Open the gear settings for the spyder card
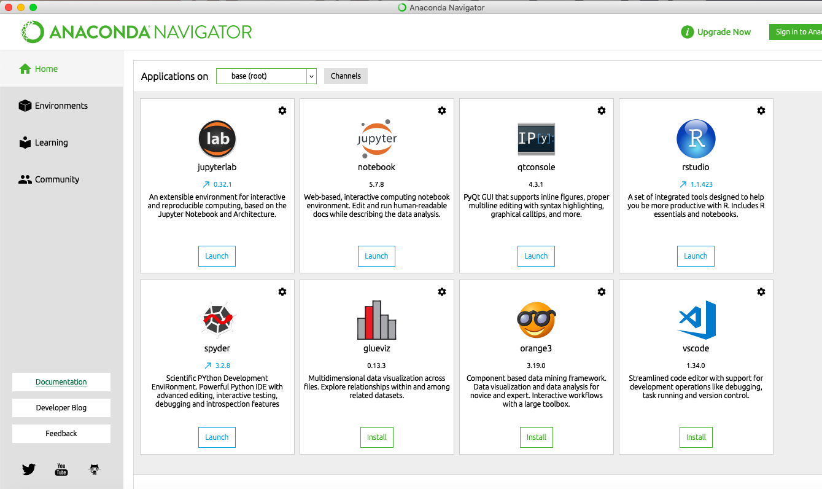Viewport: 822px width, 489px height. pos(282,292)
